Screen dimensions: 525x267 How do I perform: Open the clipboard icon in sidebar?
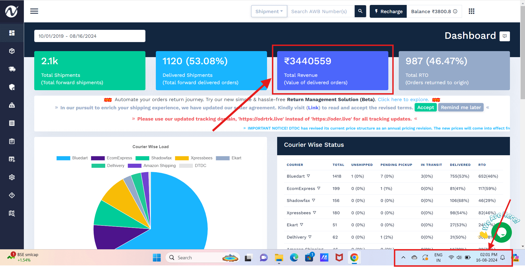(12, 141)
